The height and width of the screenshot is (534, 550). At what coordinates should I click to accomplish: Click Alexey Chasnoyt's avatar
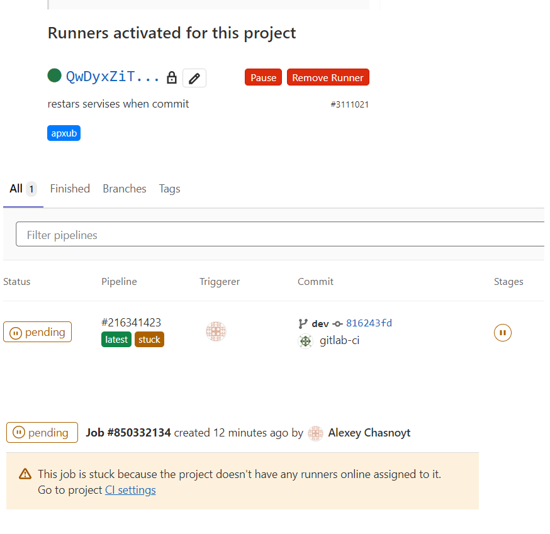315,433
